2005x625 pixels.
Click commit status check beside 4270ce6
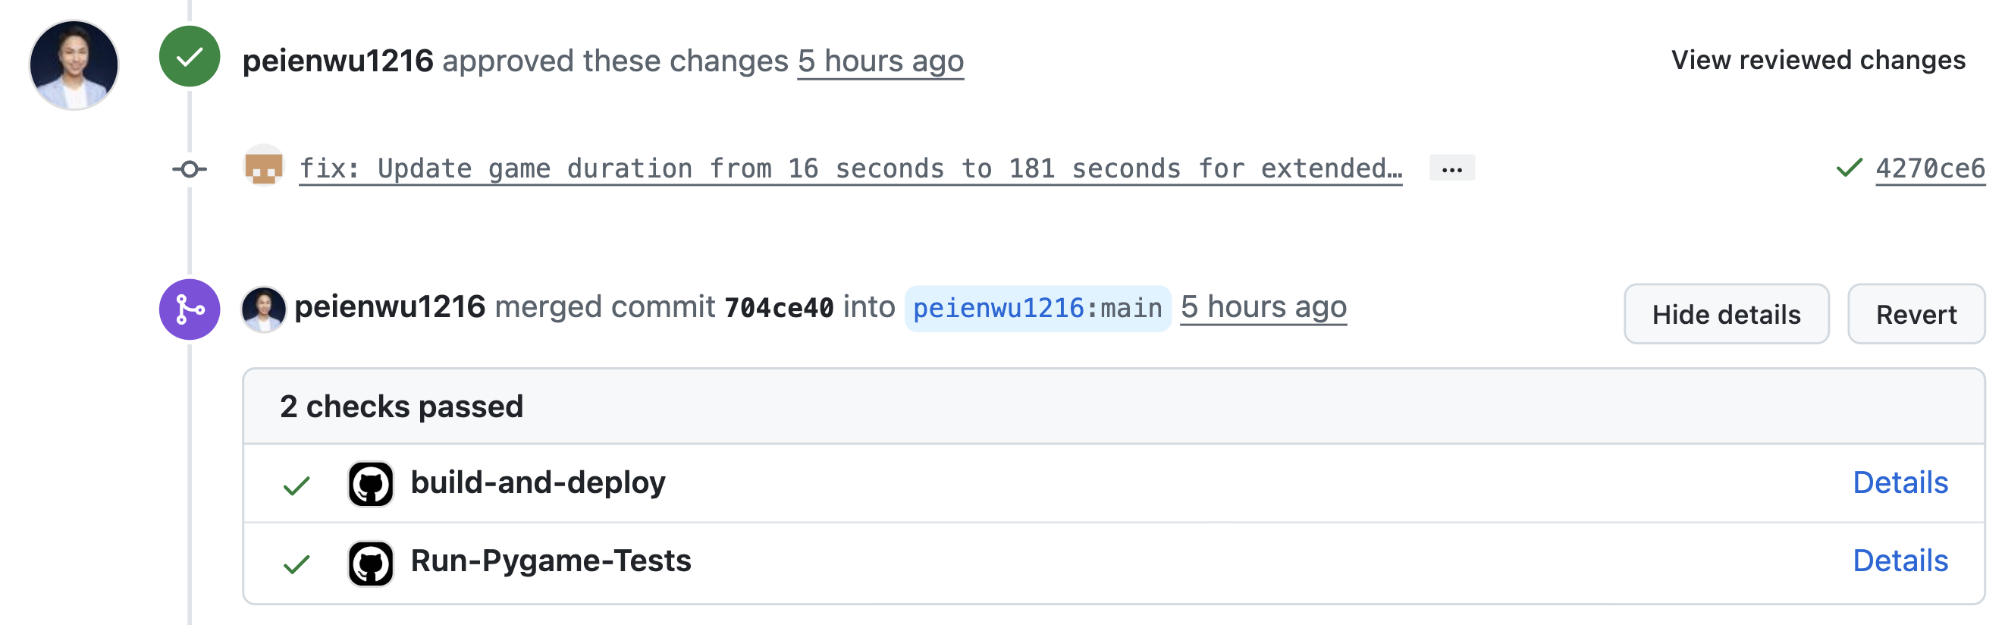coord(1850,168)
